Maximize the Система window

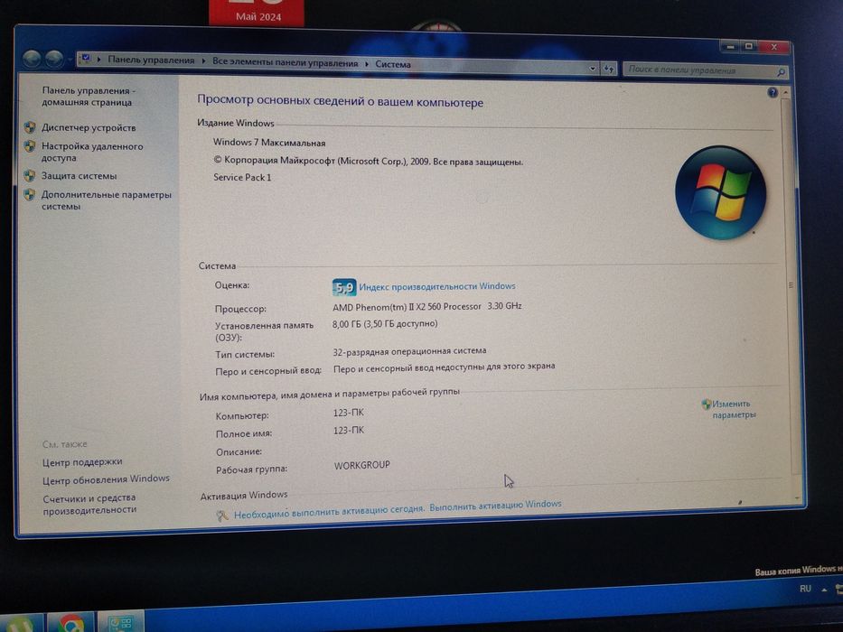749,47
